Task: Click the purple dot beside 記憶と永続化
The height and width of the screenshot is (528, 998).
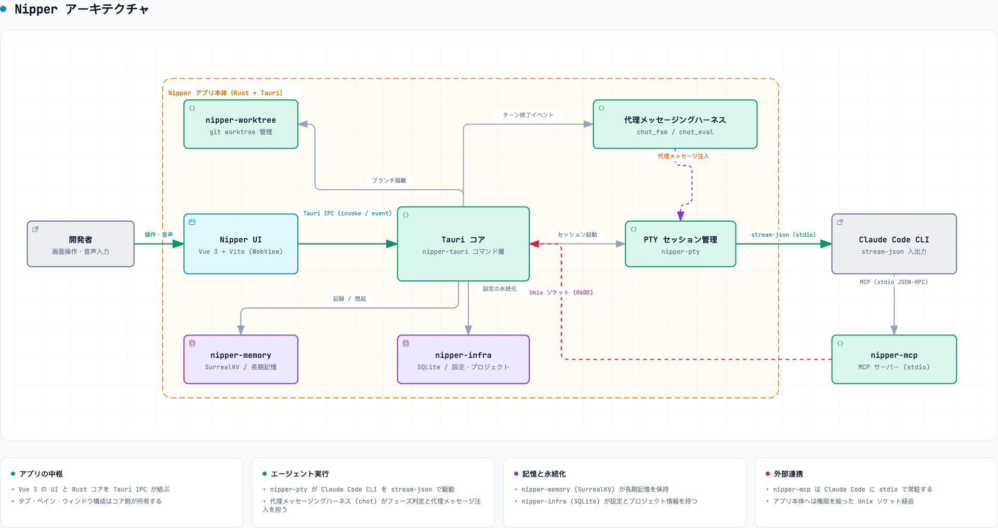Action: point(516,474)
